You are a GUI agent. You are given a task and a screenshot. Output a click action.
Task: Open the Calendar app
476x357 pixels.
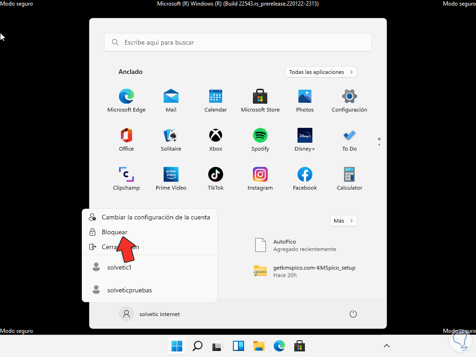pyautogui.click(x=216, y=100)
